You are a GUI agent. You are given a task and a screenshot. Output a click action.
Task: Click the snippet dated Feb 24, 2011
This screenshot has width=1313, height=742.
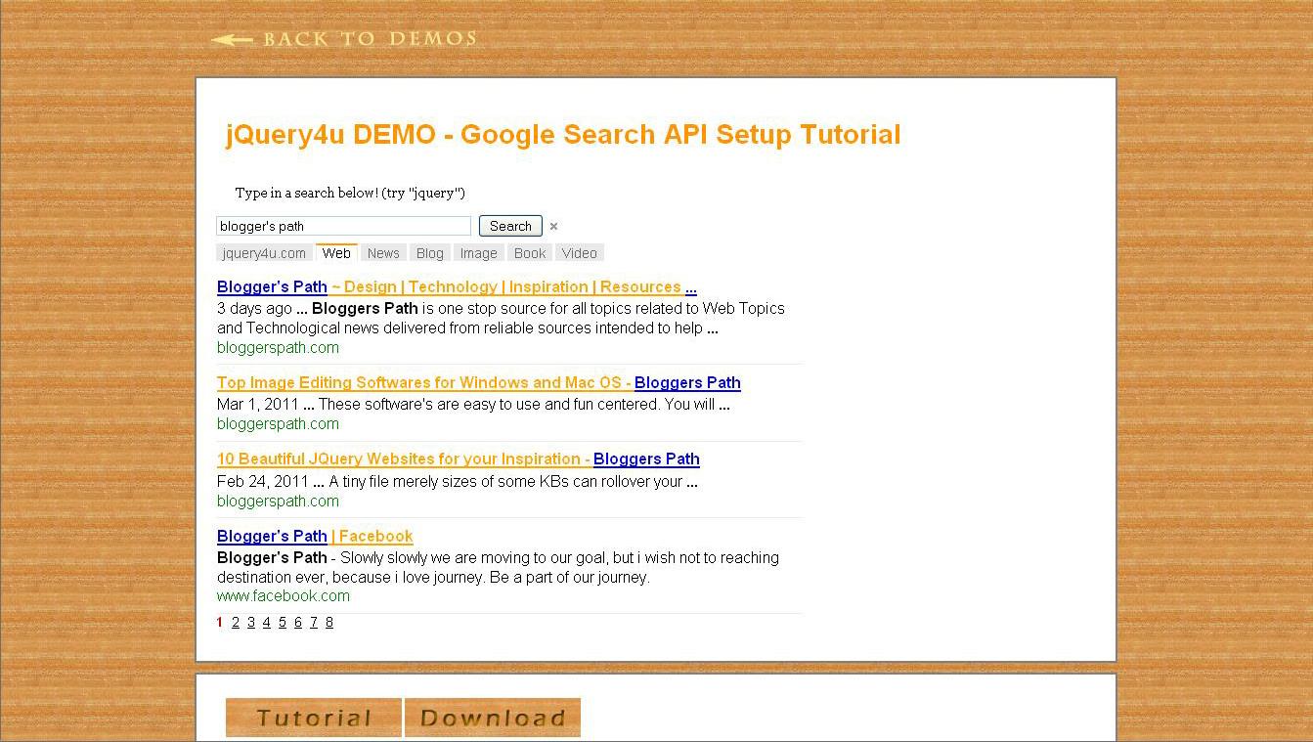[x=458, y=482]
